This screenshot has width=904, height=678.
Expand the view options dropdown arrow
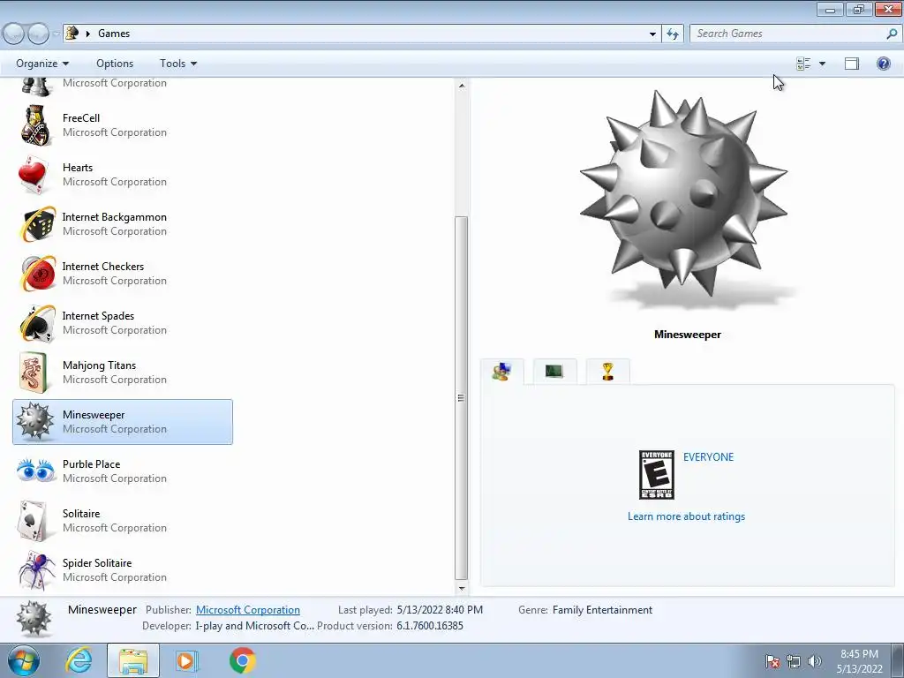tap(822, 64)
